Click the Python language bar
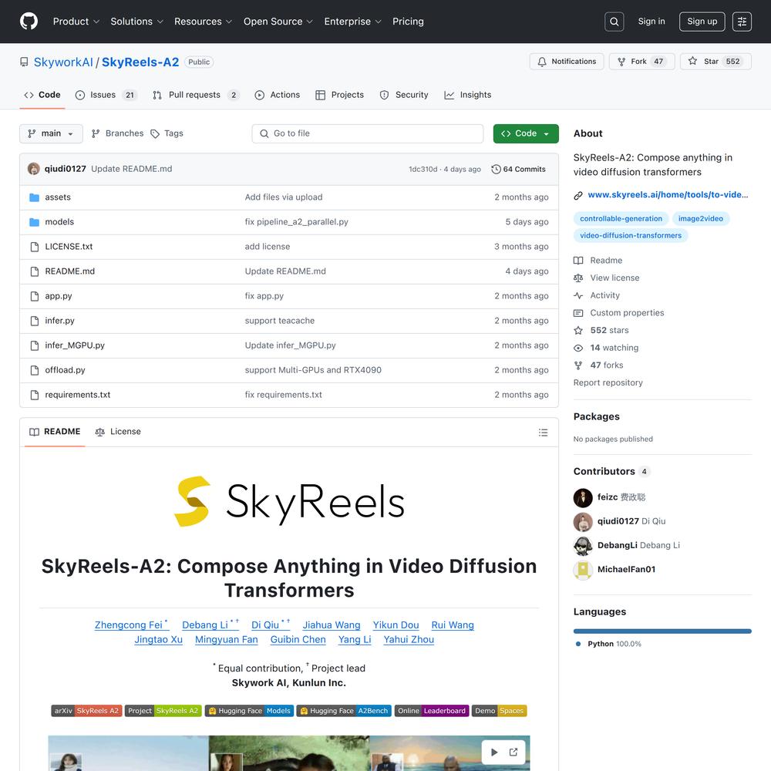The width and height of the screenshot is (771, 771). pyautogui.click(x=662, y=631)
